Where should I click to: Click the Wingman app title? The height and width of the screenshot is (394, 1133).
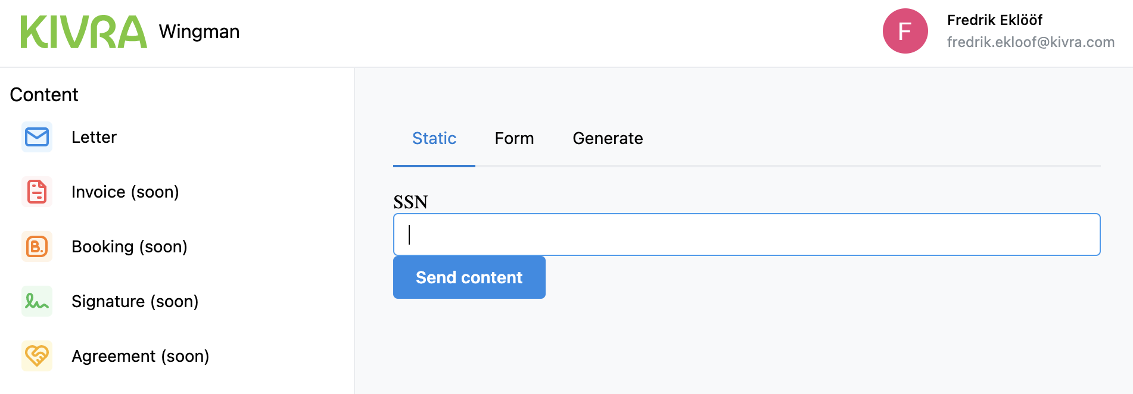[199, 32]
